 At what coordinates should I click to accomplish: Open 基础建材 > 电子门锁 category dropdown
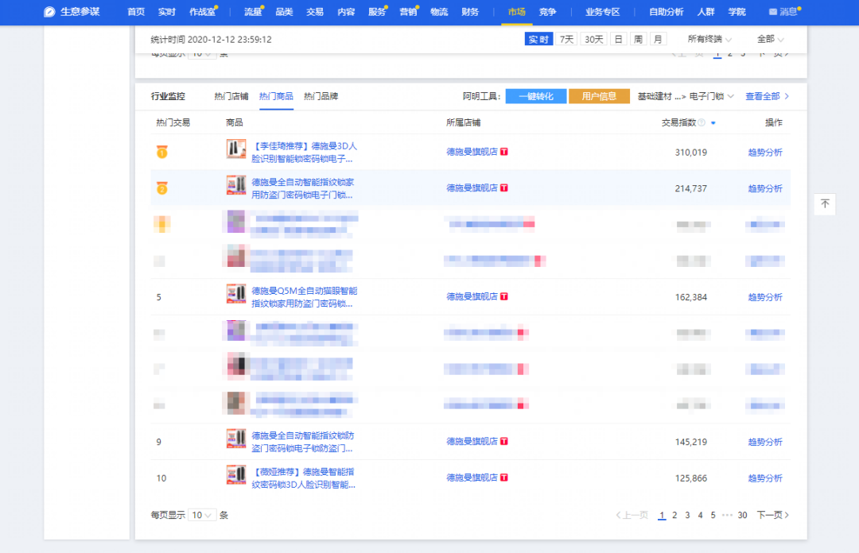pyautogui.click(x=686, y=96)
